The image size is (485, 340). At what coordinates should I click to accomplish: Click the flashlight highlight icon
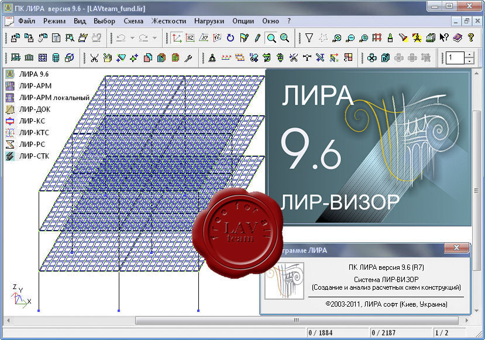403,38
